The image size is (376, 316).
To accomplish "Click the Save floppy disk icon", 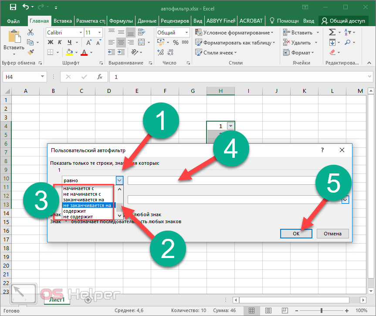I will point(13,7).
